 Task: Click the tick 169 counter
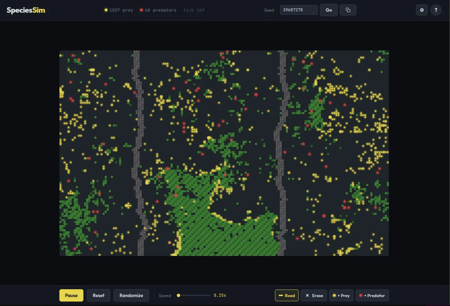(x=194, y=10)
